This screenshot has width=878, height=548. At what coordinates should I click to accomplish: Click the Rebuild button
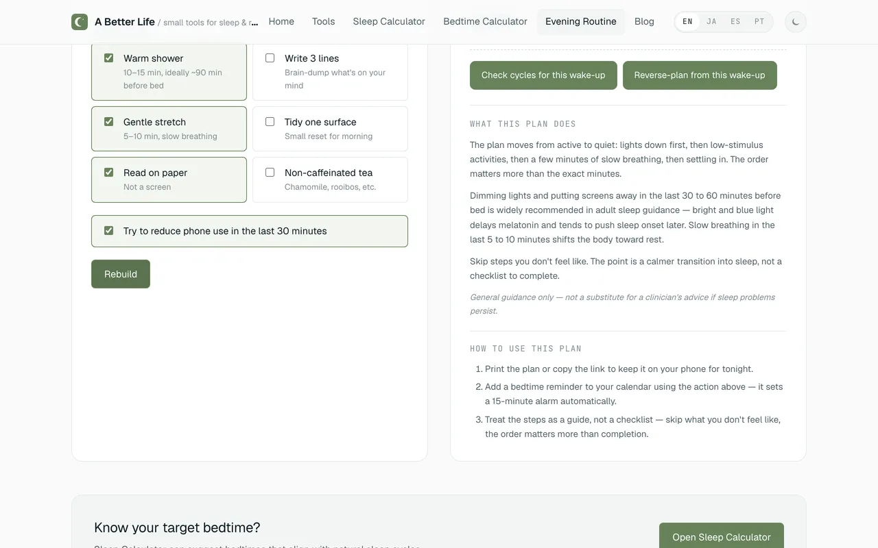(x=121, y=274)
